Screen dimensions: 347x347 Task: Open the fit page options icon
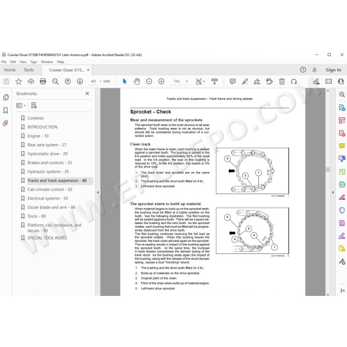tap(200, 82)
